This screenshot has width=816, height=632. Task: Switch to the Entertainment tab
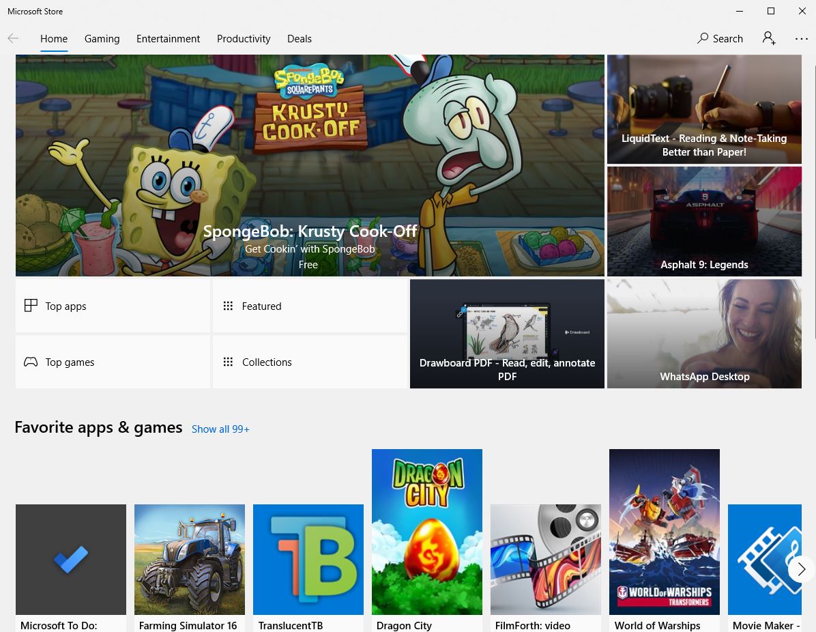click(x=168, y=38)
